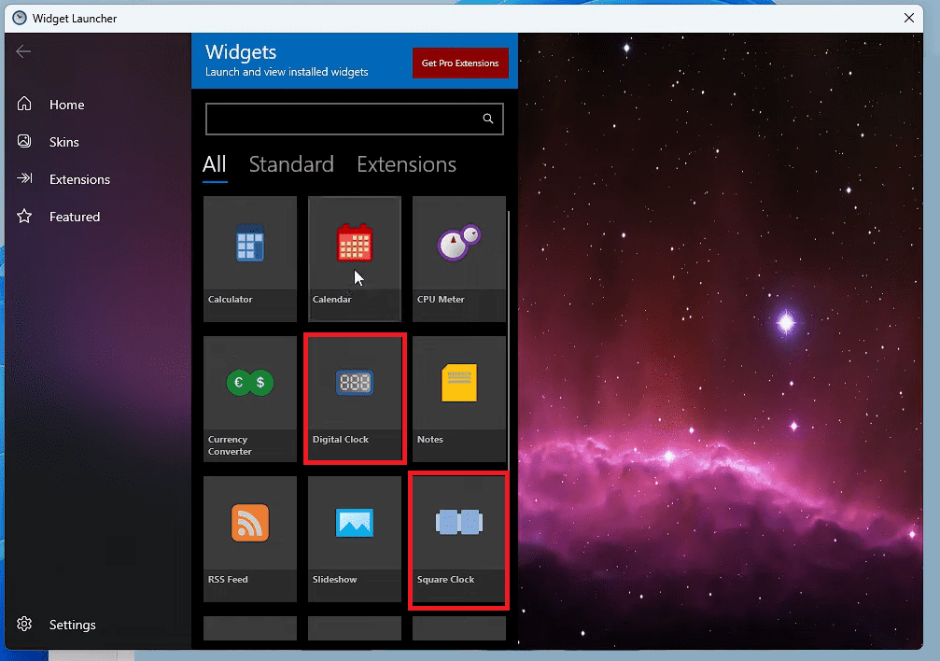
Task: Go to Featured in the sidebar
Action: (x=74, y=217)
